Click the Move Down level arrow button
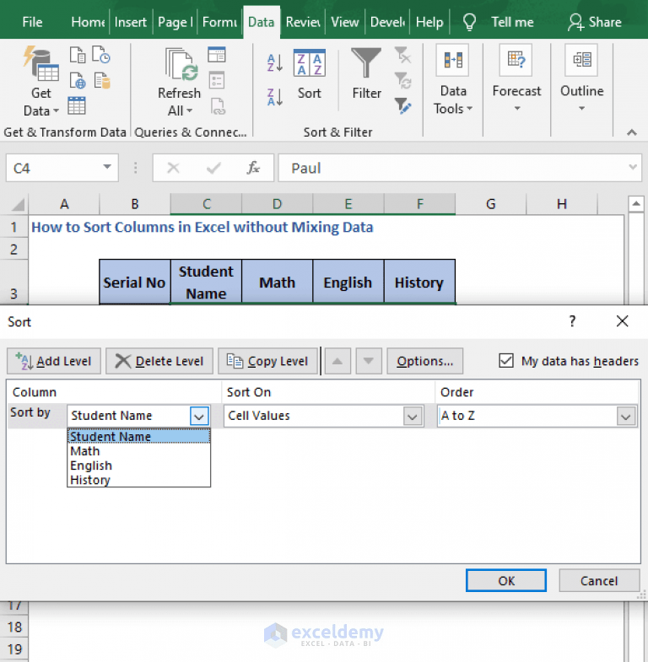 (369, 361)
